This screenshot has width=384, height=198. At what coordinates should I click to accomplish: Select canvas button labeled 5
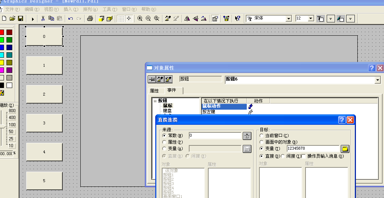tap(44, 181)
